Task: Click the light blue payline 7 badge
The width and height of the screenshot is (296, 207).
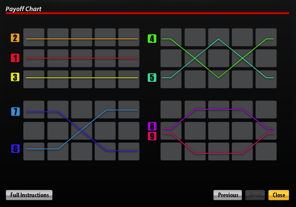Action: pos(15,111)
